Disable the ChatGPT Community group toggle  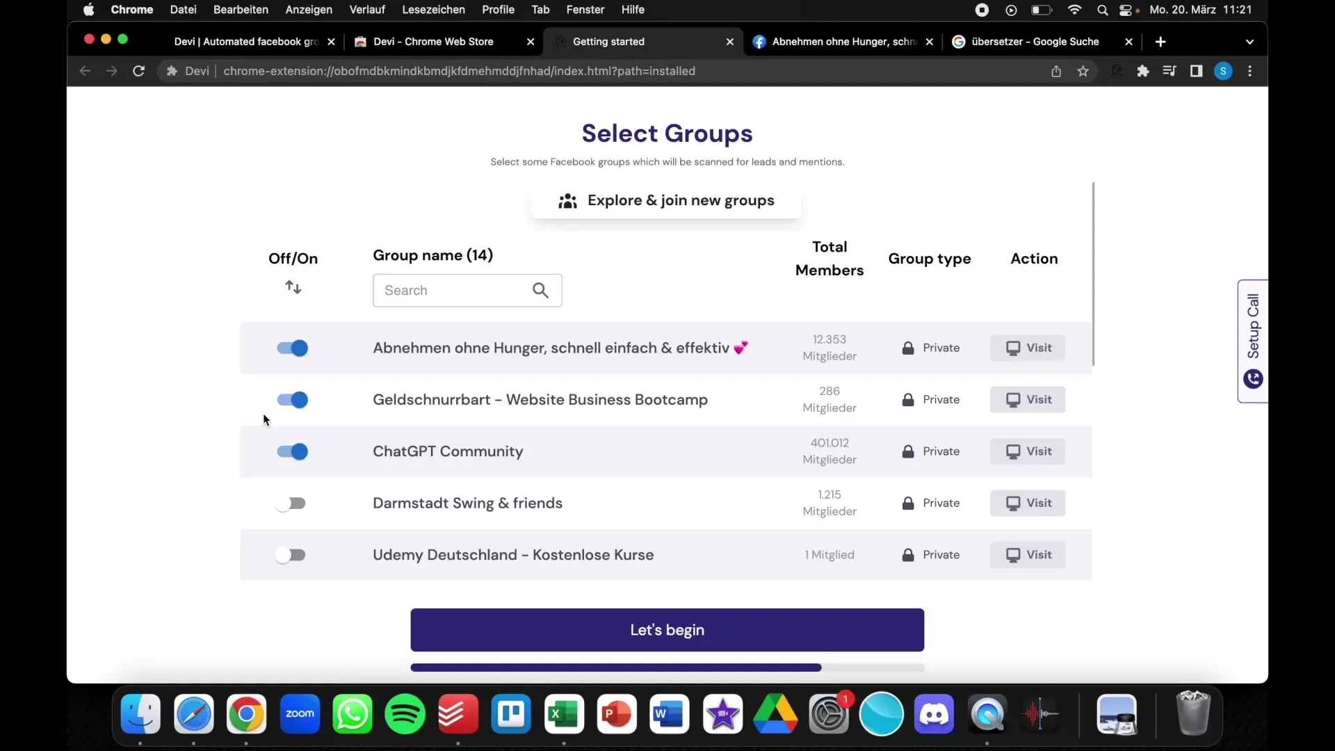click(293, 450)
